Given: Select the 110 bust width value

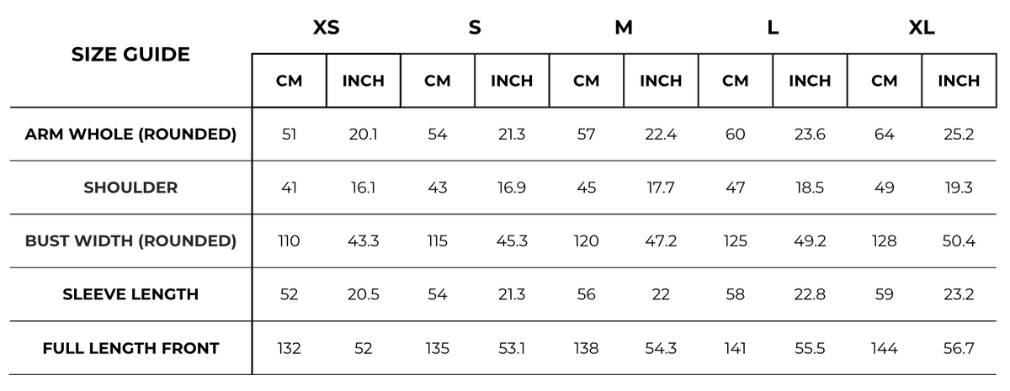Looking at the screenshot, I should point(289,241).
